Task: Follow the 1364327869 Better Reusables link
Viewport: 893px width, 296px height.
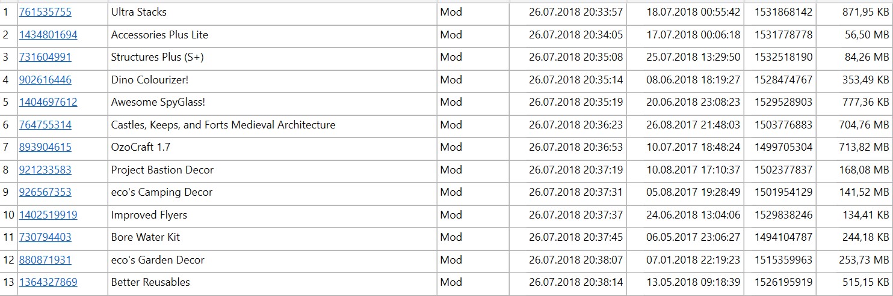Action: [48, 282]
